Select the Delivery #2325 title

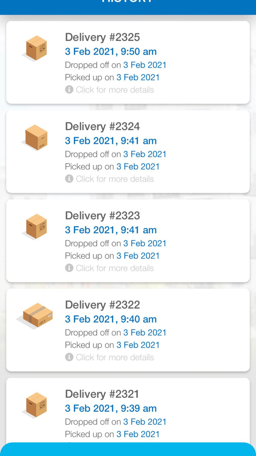tap(102, 37)
